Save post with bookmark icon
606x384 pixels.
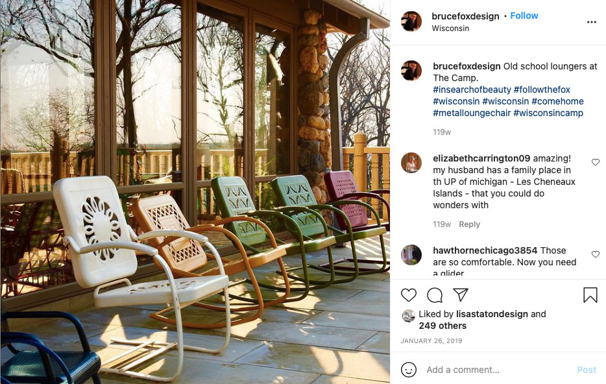point(590,295)
